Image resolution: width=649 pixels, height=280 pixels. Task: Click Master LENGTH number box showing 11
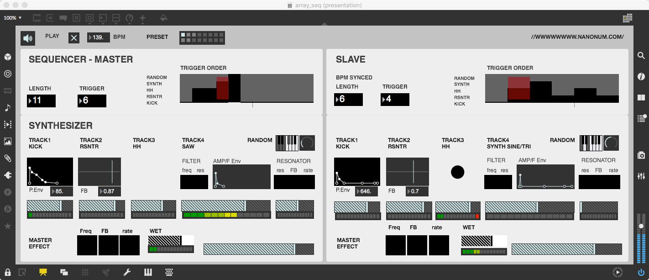[x=42, y=100]
